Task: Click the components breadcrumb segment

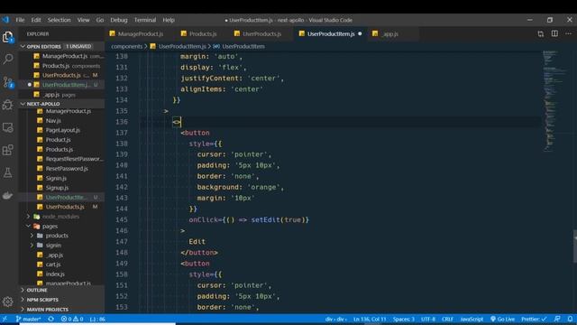Action: [x=126, y=46]
